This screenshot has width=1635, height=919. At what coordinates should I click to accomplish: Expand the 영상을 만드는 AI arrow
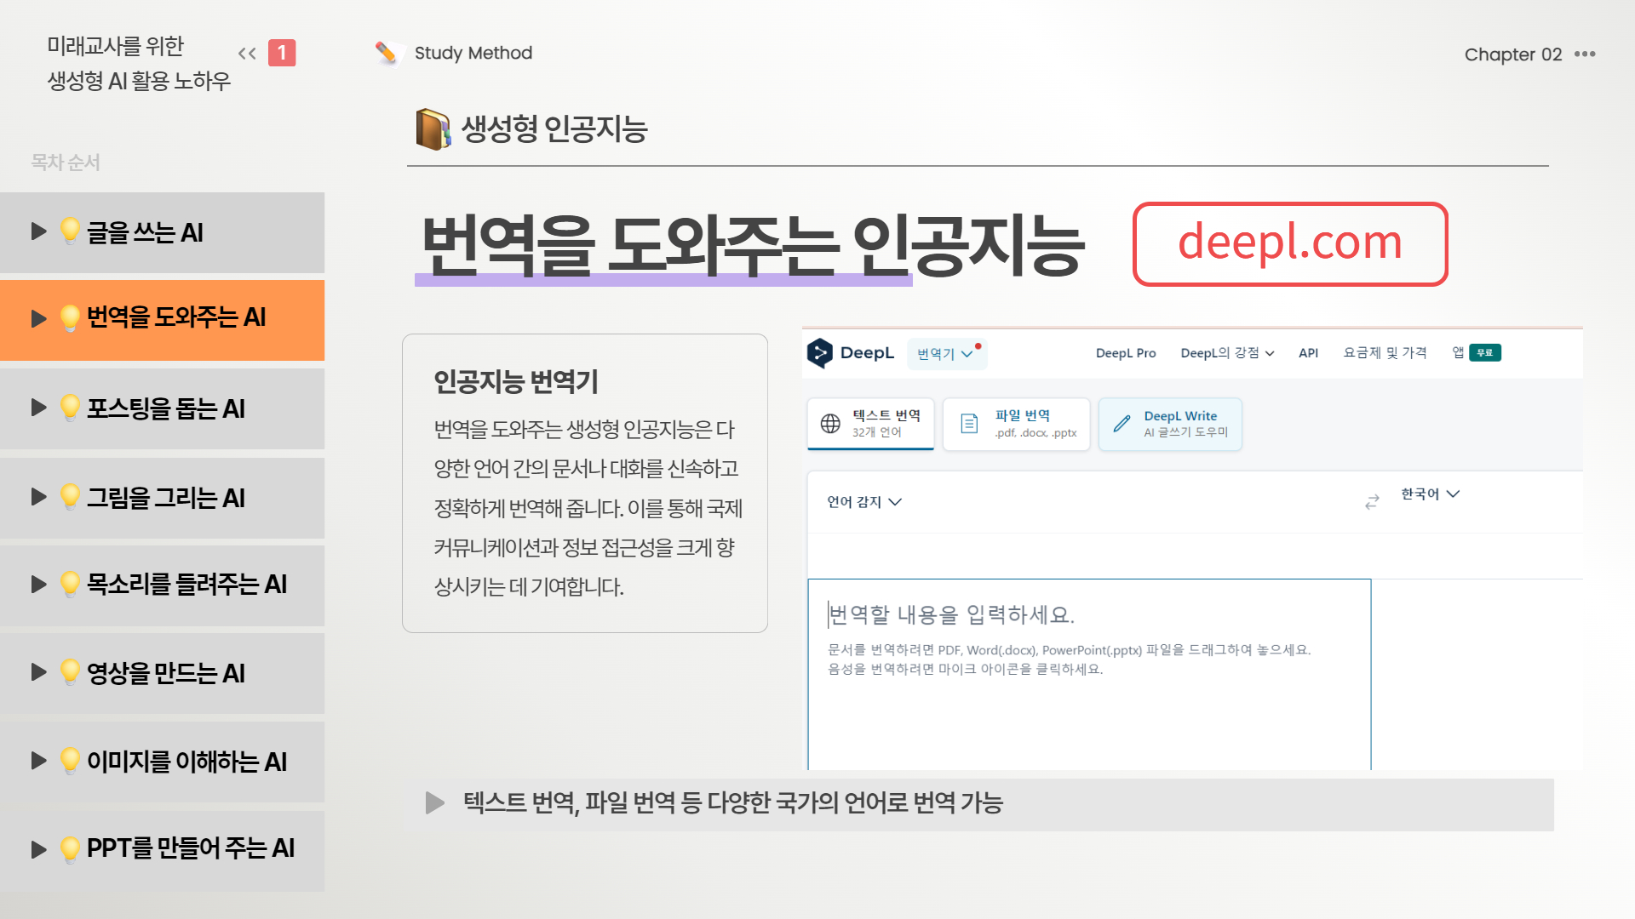[38, 672]
